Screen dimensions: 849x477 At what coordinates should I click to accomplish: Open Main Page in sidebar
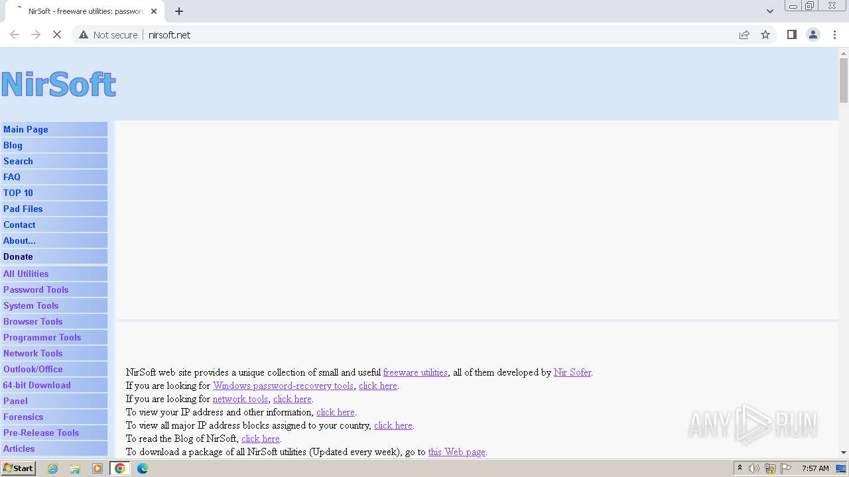pyautogui.click(x=54, y=129)
